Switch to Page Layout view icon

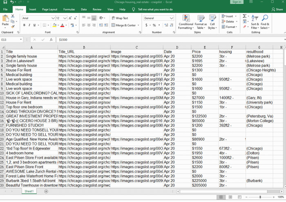tap(230, 197)
